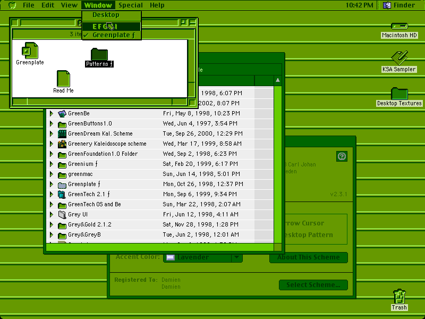Click the Greenplate window horizontal scrollbar
This screenshot has width=425, height=319.
point(99,102)
